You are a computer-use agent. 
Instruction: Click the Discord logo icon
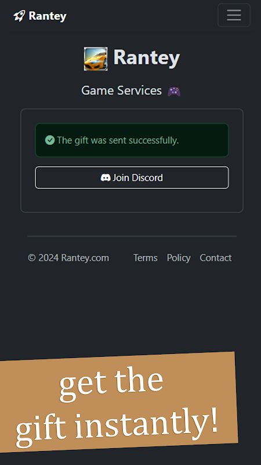[x=106, y=178]
